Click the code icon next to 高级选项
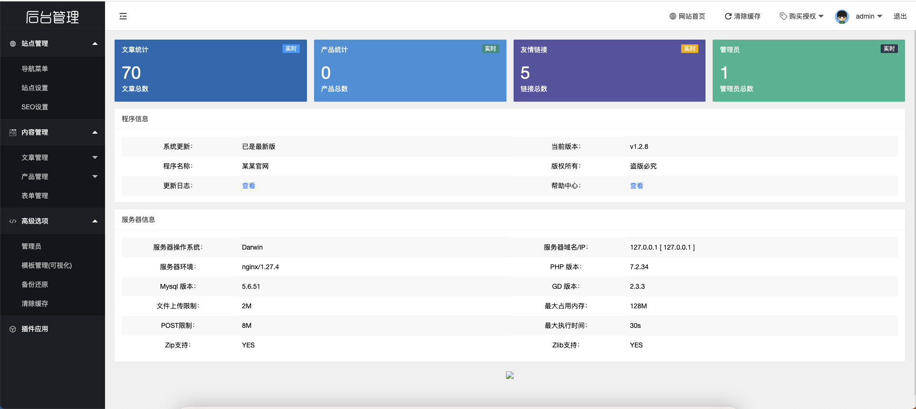 coord(13,221)
